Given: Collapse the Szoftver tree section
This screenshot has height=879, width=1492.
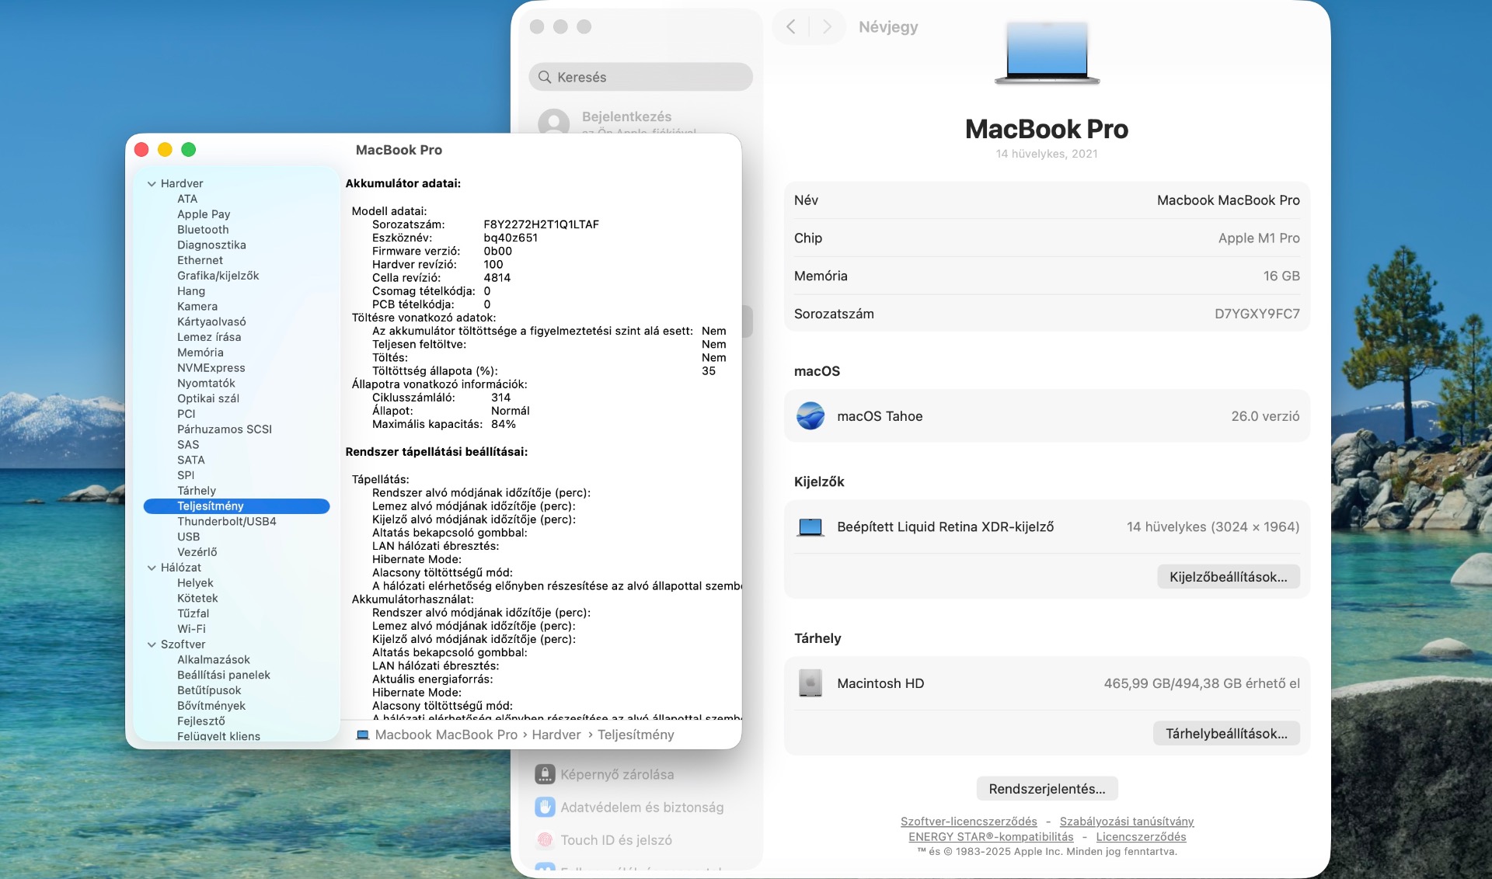Looking at the screenshot, I should coord(152,644).
